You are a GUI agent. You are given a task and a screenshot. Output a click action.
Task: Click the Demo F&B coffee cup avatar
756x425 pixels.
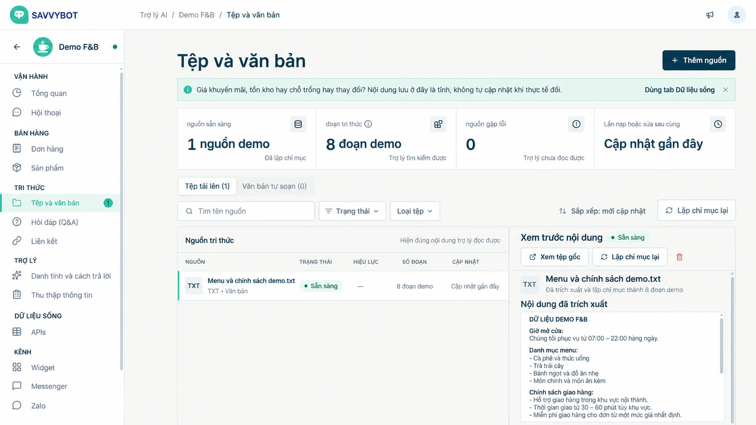point(43,47)
